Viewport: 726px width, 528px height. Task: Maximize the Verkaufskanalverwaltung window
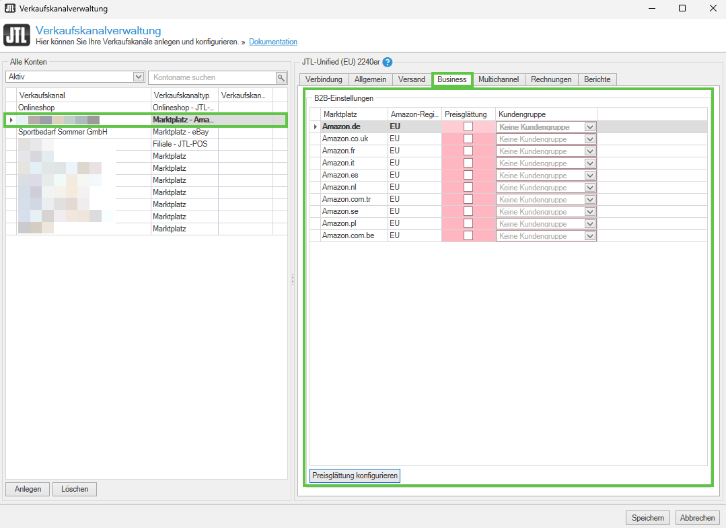click(x=682, y=8)
